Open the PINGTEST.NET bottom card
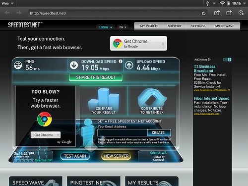248x186 pixels. tap(94, 181)
